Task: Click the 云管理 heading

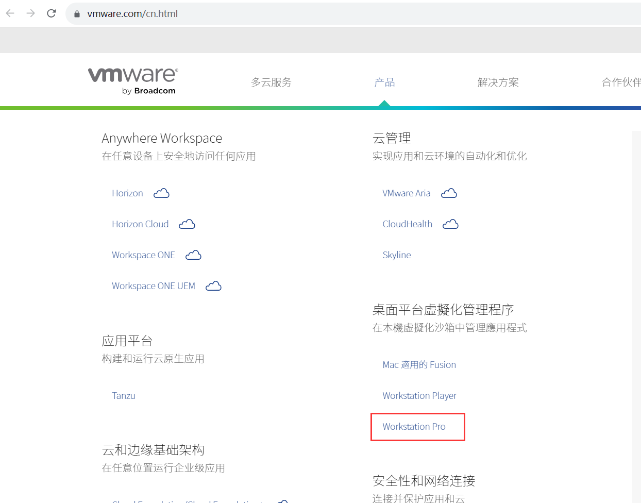Action: (x=392, y=138)
